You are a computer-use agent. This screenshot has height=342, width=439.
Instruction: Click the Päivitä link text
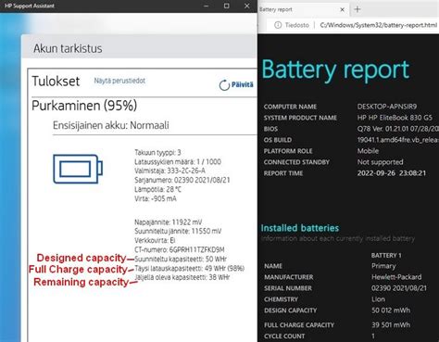click(x=243, y=84)
